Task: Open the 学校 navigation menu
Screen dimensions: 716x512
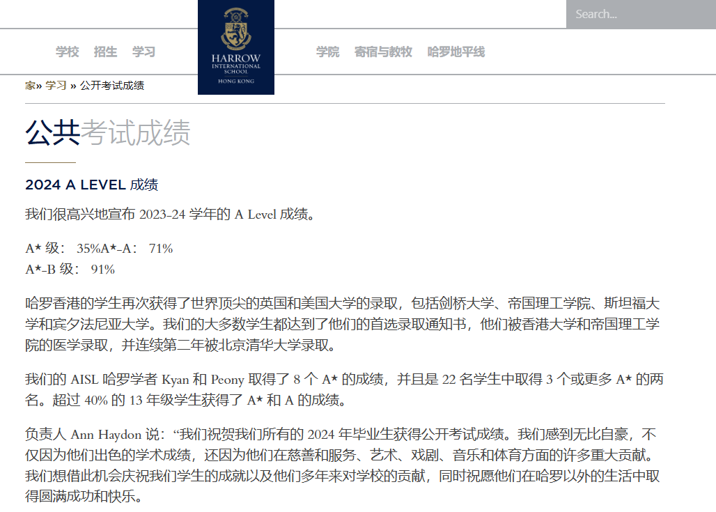Action: pos(68,52)
